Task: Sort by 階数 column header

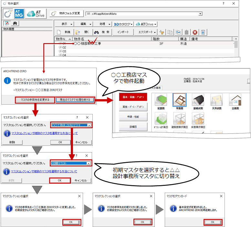Action: [165, 39]
